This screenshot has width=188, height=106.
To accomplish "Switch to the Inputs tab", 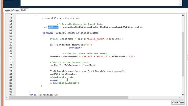I will click(x=7, y=11).
